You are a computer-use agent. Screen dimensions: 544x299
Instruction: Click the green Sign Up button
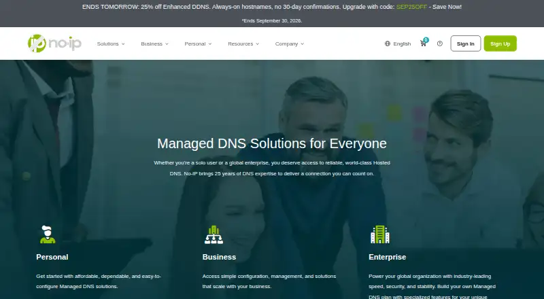(500, 43)
